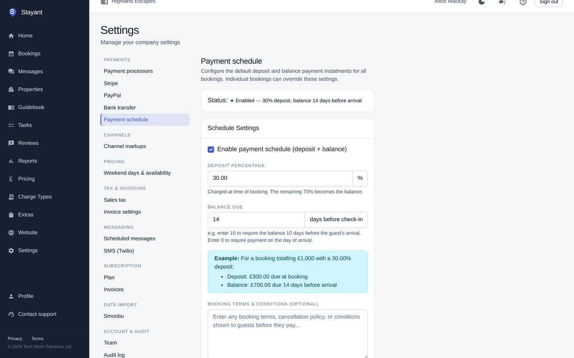This screenshot has width=574, height=358.
Task: Open help question mark icon
Action: coord(523,2)
